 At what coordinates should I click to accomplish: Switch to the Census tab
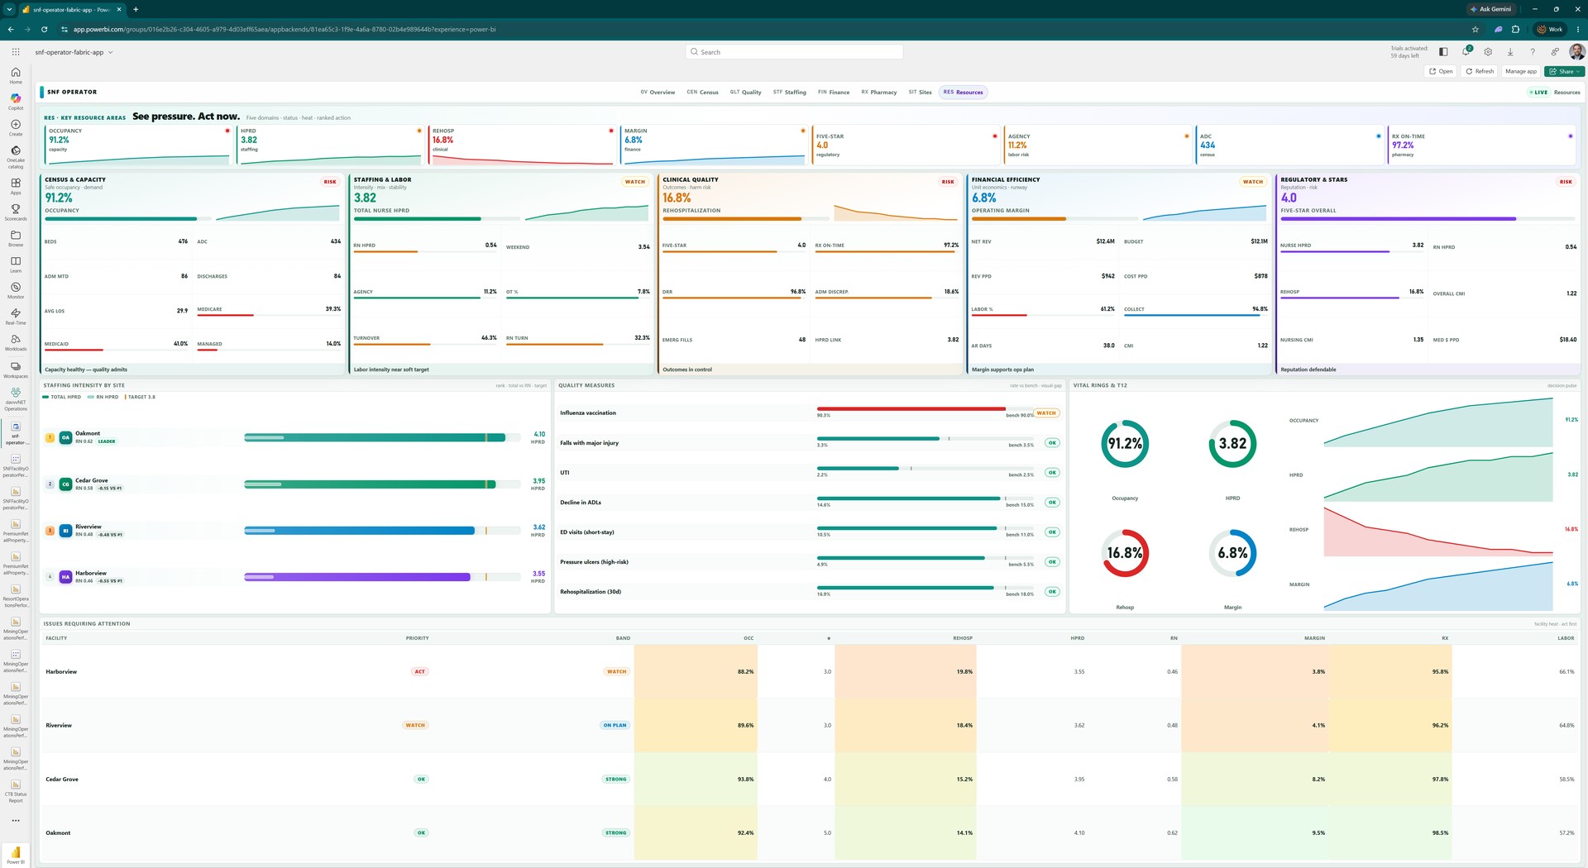coord(702,92)
